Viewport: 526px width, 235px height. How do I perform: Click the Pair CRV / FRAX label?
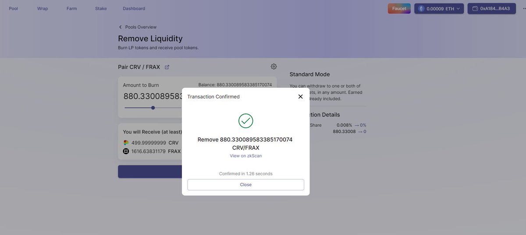coord(139,67)
